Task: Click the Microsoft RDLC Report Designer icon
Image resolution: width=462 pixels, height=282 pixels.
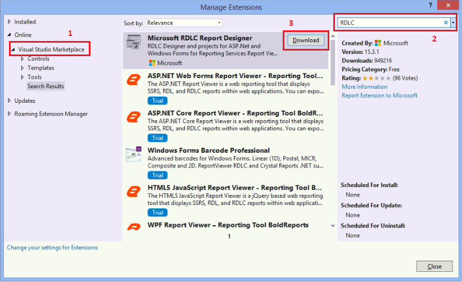Action: pos(133,42)
